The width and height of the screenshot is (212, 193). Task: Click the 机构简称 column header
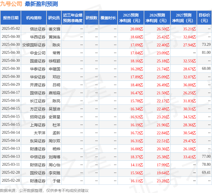[34, 18]
